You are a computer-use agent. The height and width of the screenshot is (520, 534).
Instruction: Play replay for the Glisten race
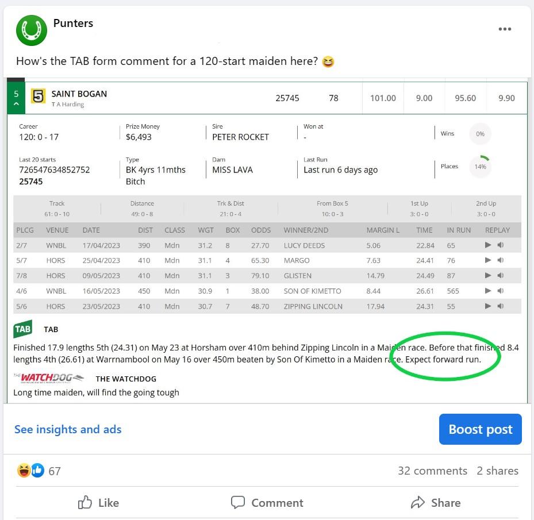pyautogui.click(x=488, y=276)
